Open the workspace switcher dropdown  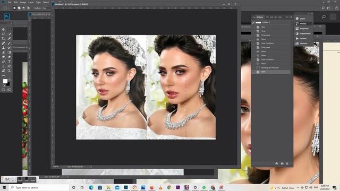(329, 8)
